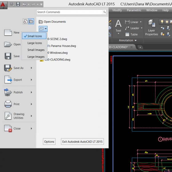Expand the Save As submenu arrow
The width and height of the screenshot is (172, 172).
pyautogui.click(x=31, y=68)
